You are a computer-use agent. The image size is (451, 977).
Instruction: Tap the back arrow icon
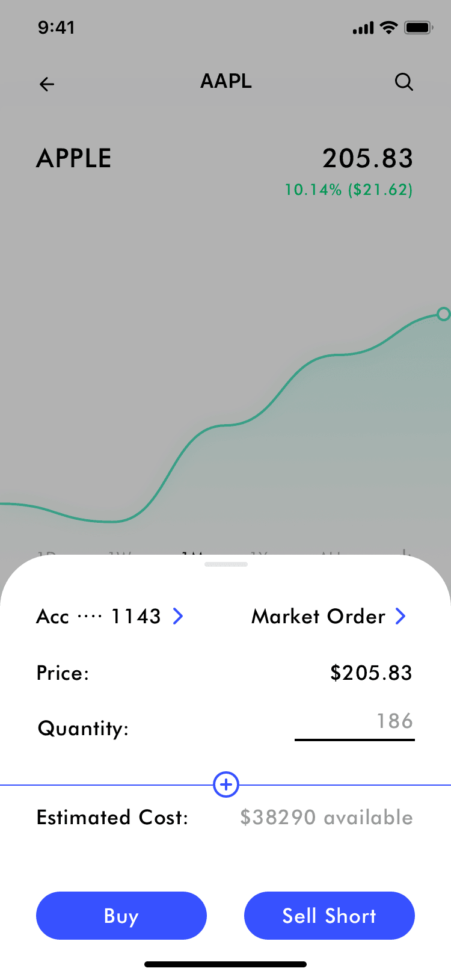click(x=47, y=84)
